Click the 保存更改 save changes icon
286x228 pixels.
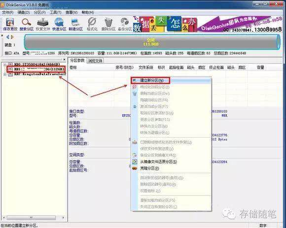click(10, 25)
